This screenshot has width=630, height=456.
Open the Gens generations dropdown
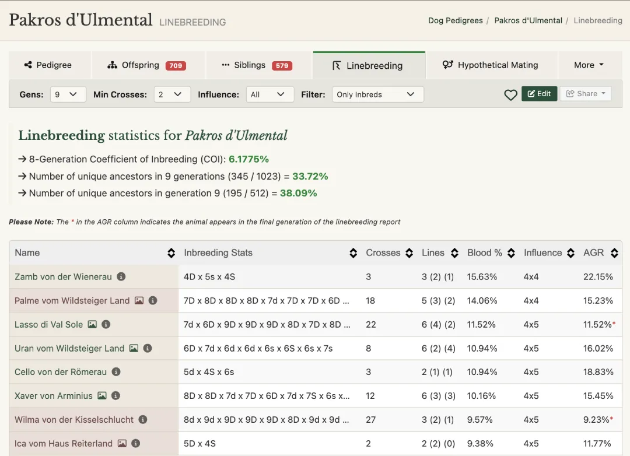(68, 94)
